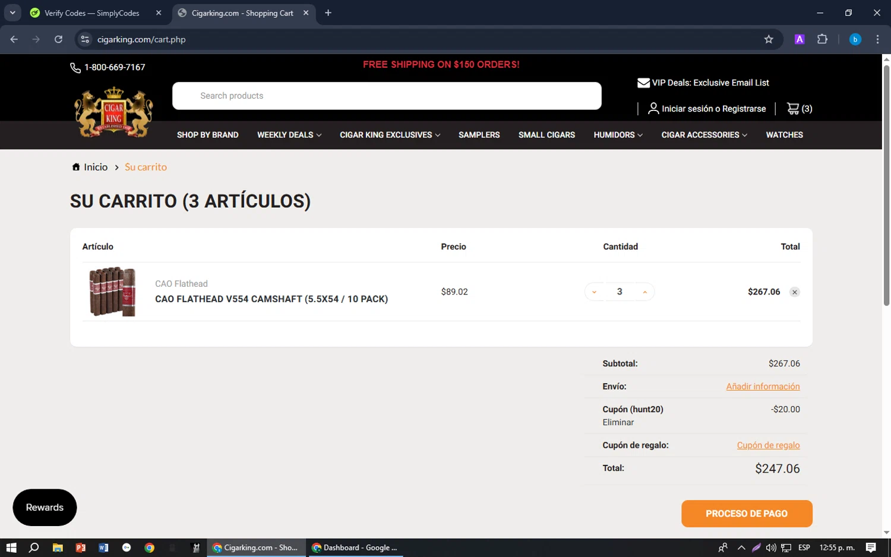Click the purple A extension icon
Screen dimensions: 891x557
tap(800, 39)
